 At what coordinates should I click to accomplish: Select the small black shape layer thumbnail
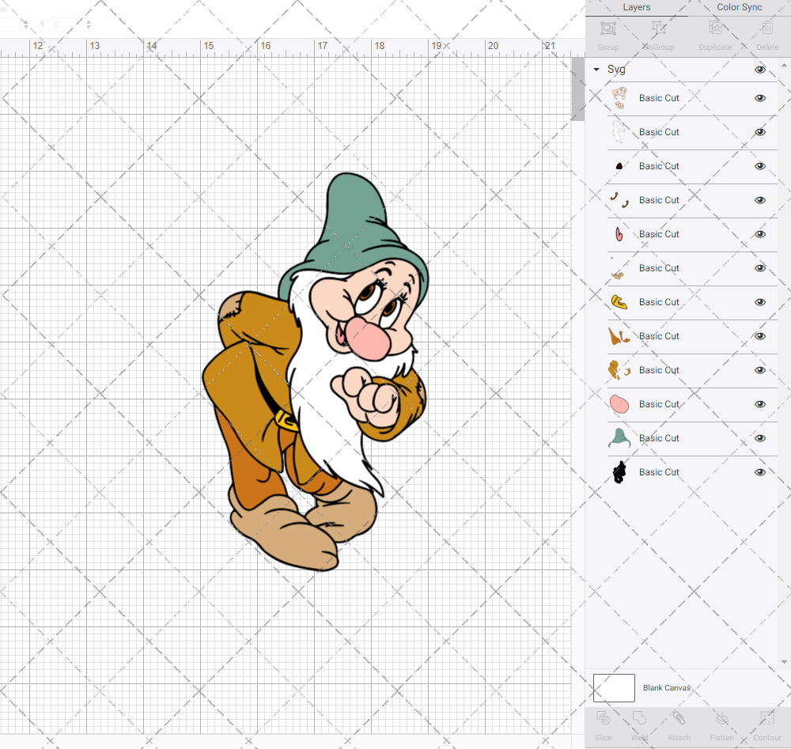click(619, 166)
